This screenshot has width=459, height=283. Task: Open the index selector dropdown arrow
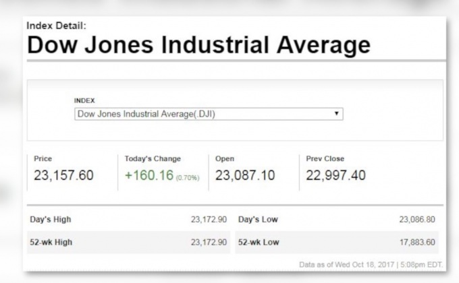[x=336, y=114]
